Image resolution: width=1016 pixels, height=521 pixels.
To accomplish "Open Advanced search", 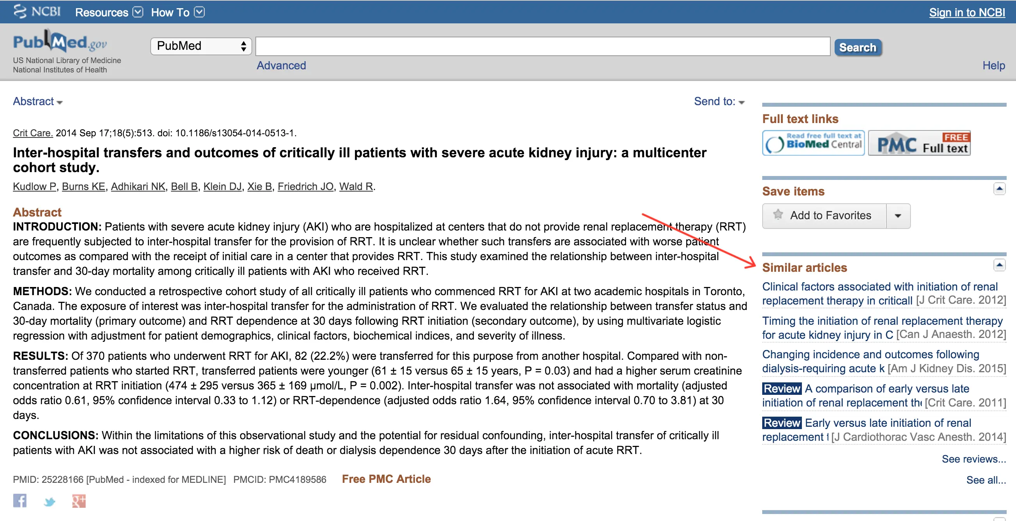I will pos(281,65).
